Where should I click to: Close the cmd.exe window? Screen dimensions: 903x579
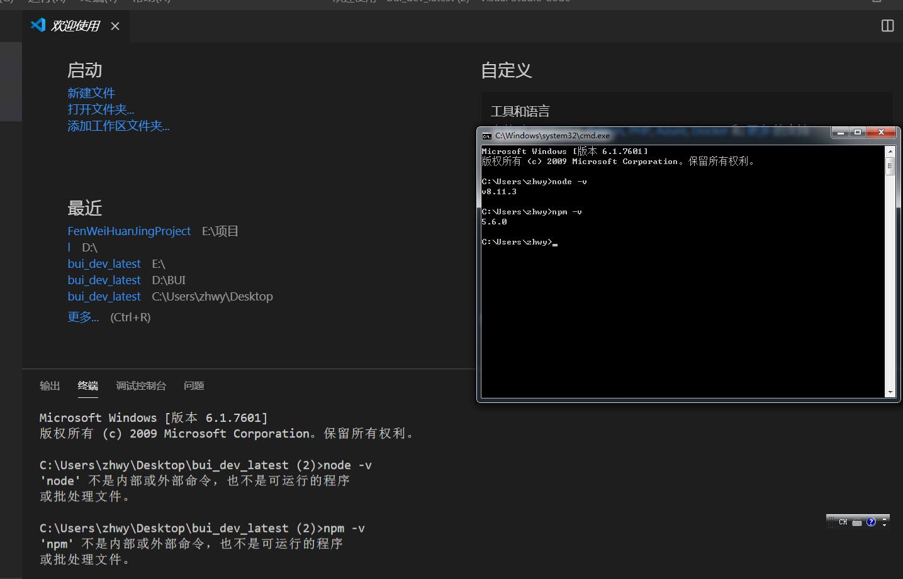(x=881, y=132)
